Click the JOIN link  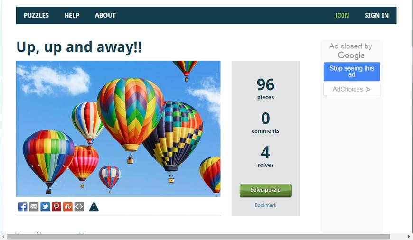(342, 15)
